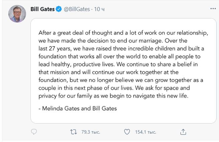This screenshot has height=142, width=219.
Task: Click the "Bill Gates" display name
Action: point(42,9)
